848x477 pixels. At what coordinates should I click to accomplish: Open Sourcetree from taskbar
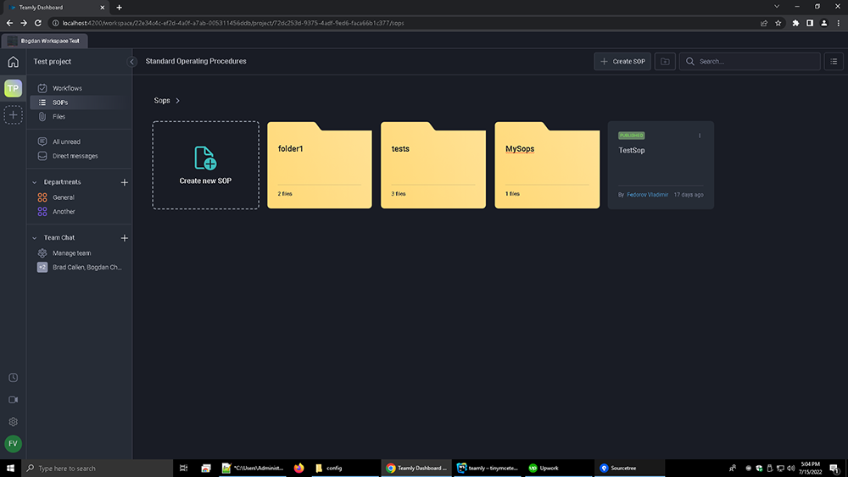[x=630, y=469]
